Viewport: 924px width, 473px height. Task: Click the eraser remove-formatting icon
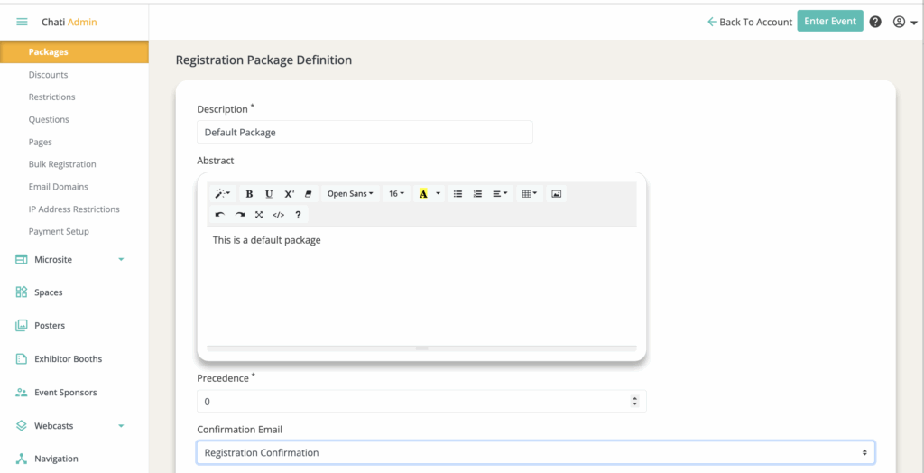pyautogui.click(x=309, y=194)
